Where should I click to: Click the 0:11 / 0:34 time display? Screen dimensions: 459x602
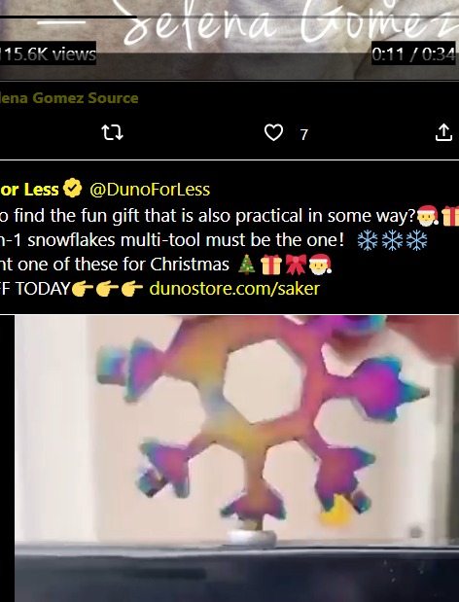(413, 54)
